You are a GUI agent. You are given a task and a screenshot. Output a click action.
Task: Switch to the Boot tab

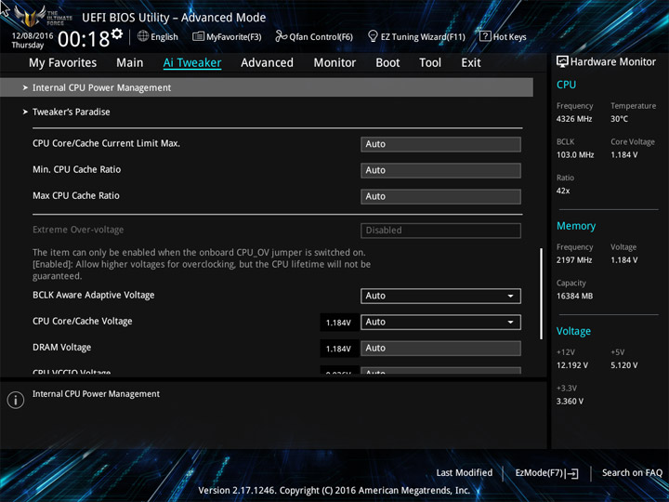pos(387,63)
